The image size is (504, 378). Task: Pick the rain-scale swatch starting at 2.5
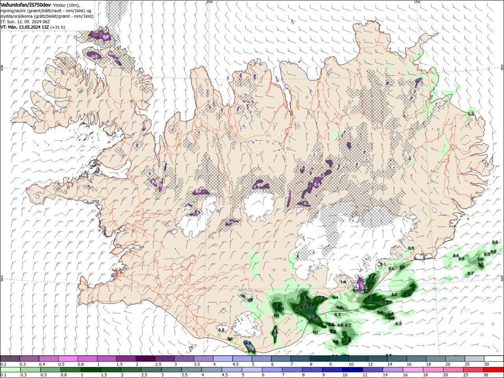point(151,370)
